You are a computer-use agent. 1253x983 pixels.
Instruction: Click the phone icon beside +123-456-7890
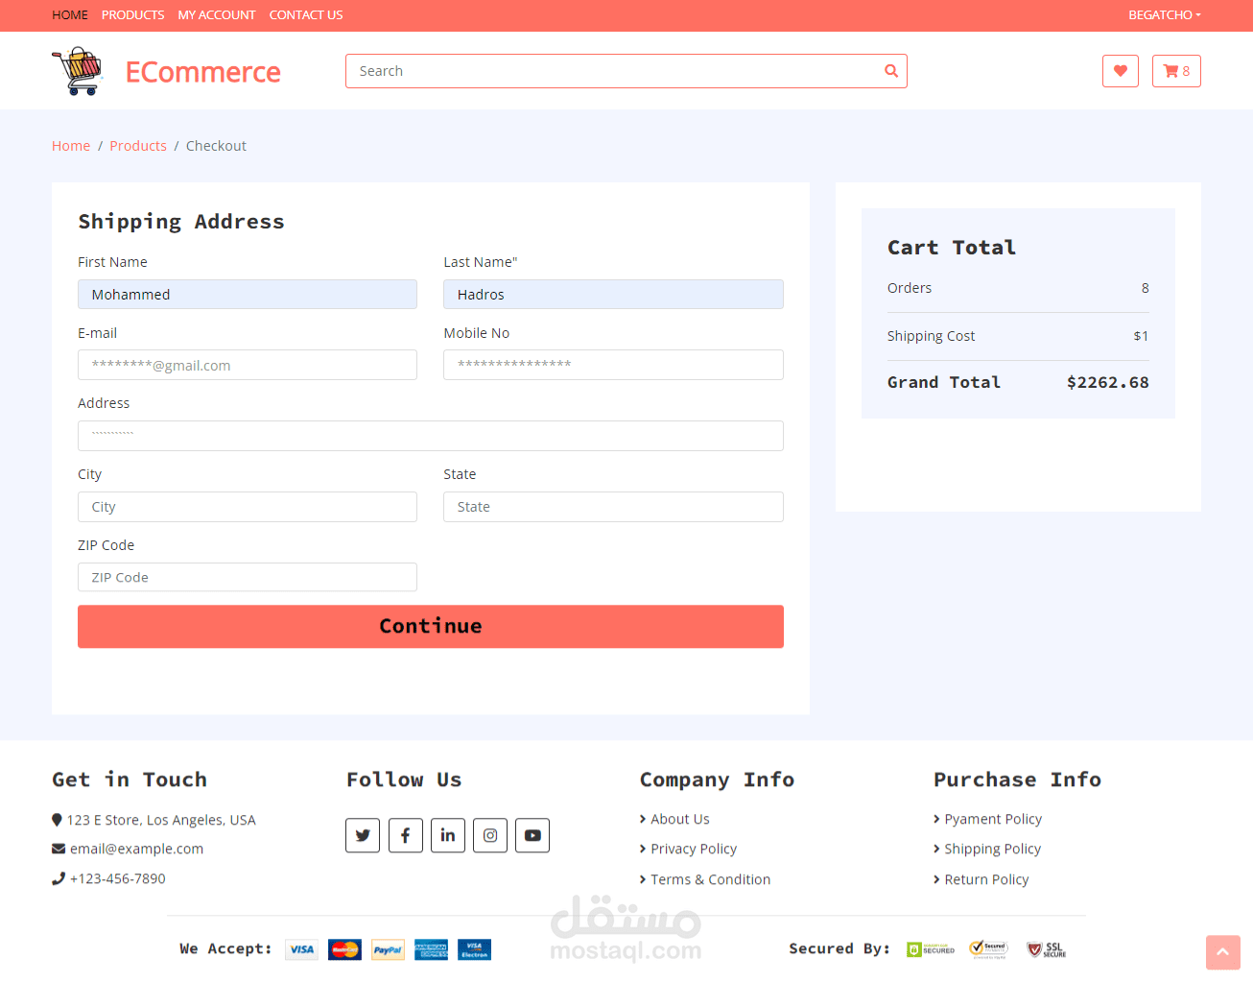coord(59,878)
